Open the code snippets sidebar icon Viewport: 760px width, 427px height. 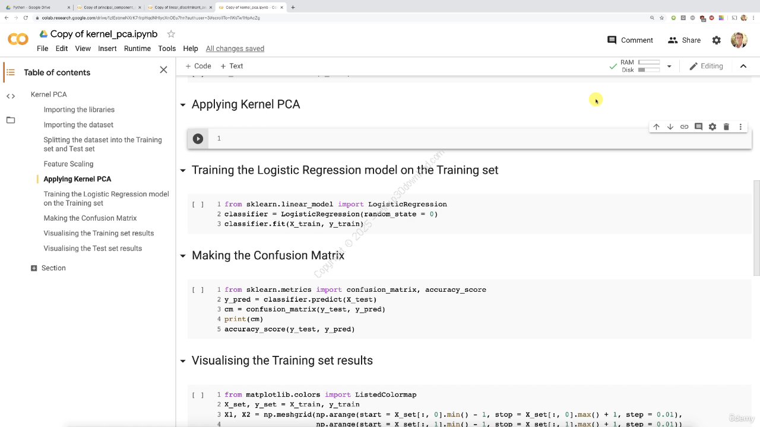click(11, 96)
